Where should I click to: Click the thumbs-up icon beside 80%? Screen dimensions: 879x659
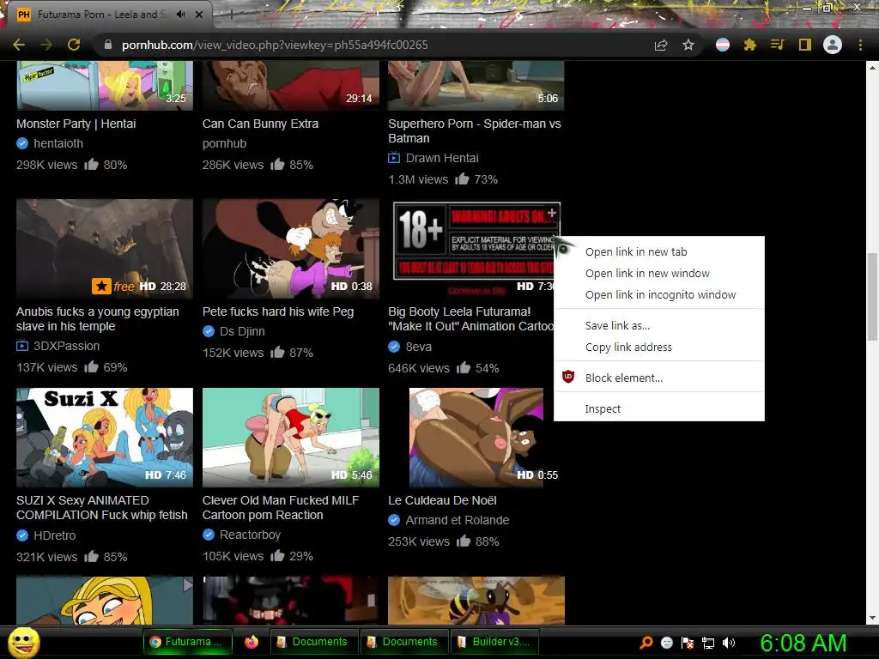tap(91, 164)
